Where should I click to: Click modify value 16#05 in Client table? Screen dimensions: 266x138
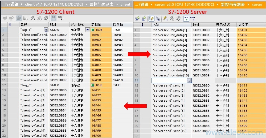pos(122,55)
